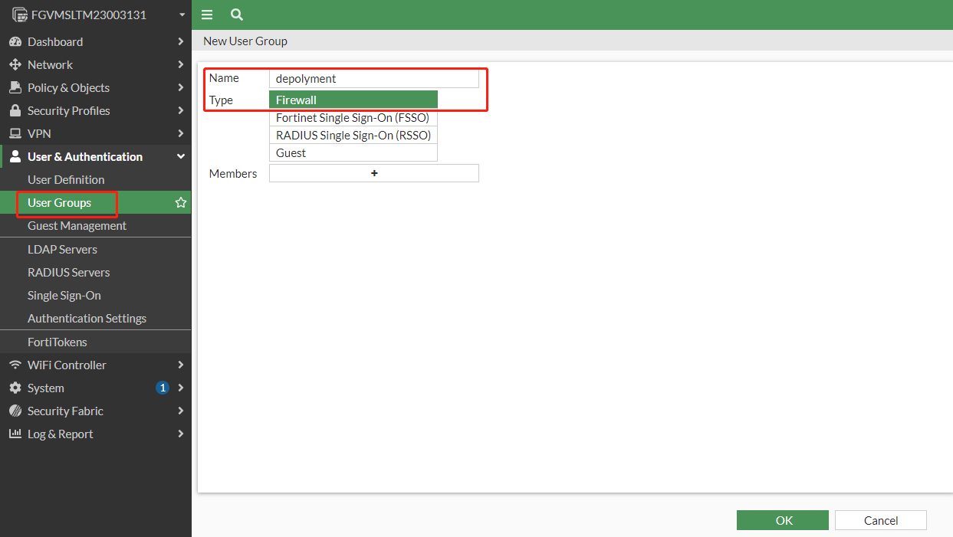953x537 pixels.
Task: Click the hamburger menu to collapse navigation
Action: [207, 15]
